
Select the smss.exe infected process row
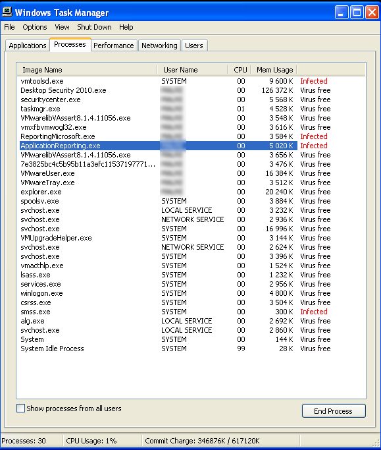159,312
